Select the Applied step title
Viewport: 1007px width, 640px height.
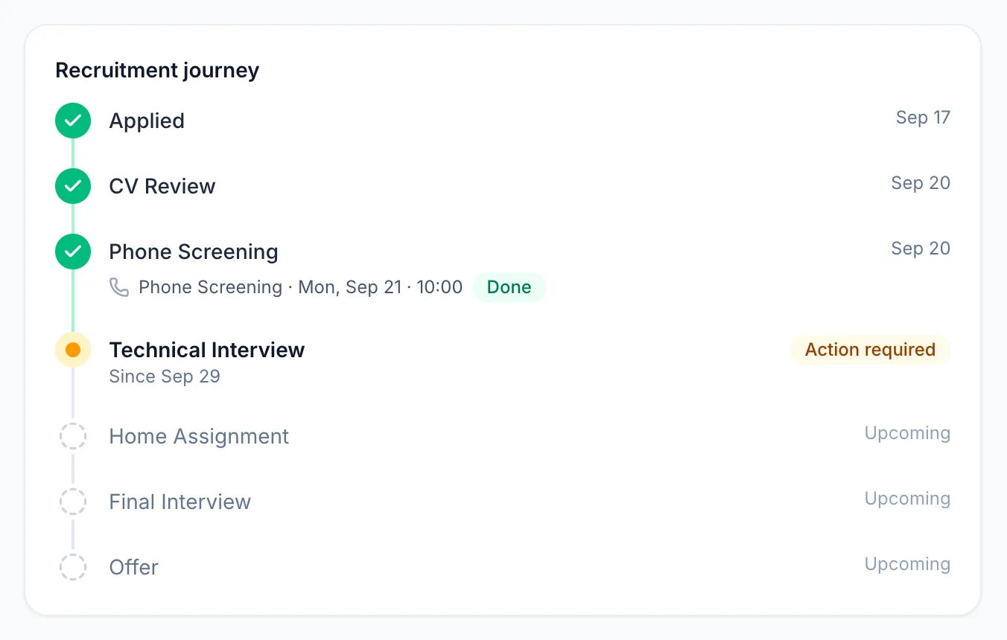147,121
